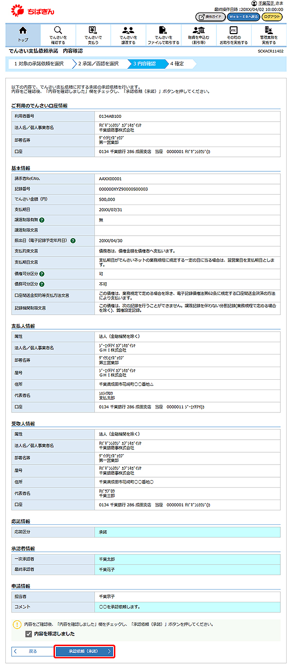Click the caution icon beside confirmation note
This screenshot has width=292, height=669.
tap(18, 624)
